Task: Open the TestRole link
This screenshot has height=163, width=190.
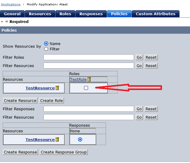Action: coord(78,80)
